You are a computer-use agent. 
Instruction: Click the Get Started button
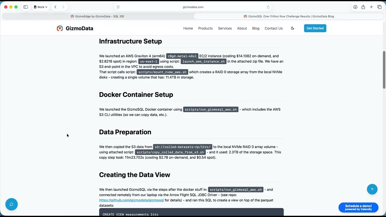point(315,28)
